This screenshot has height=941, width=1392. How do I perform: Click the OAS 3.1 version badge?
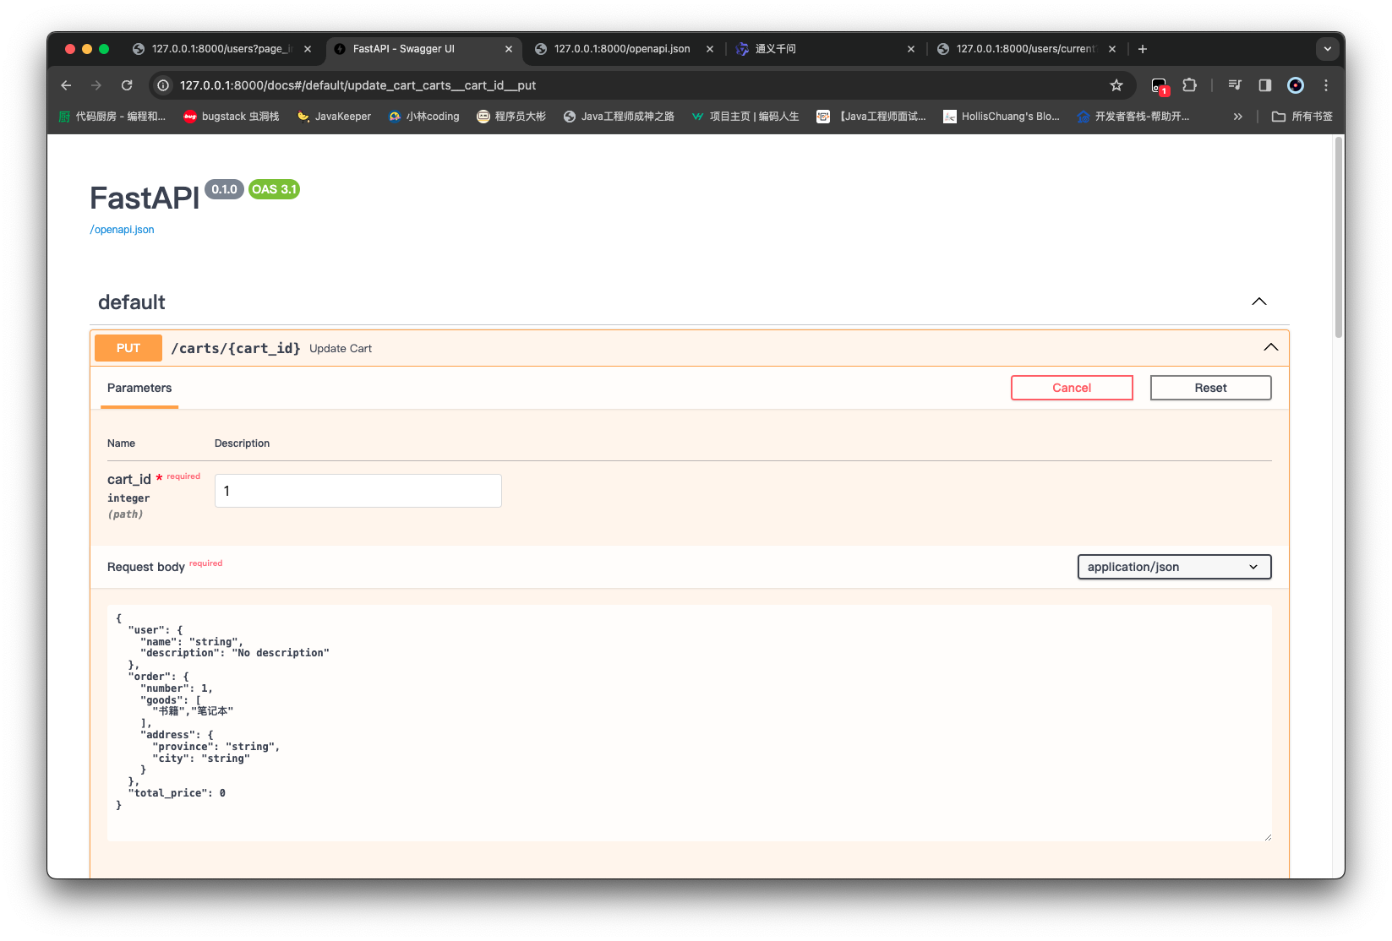pos(275,189)
